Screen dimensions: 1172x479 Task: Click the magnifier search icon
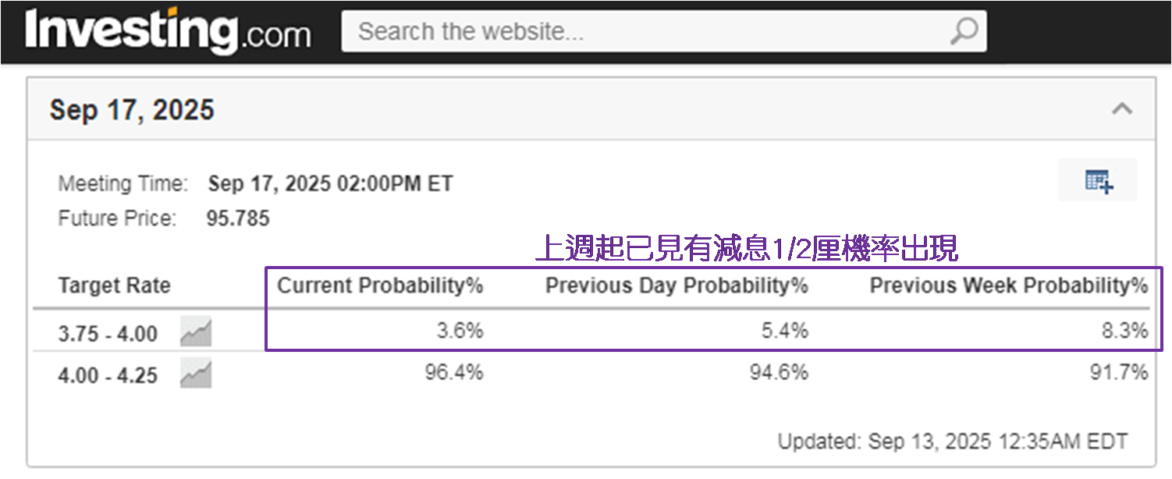964,31
